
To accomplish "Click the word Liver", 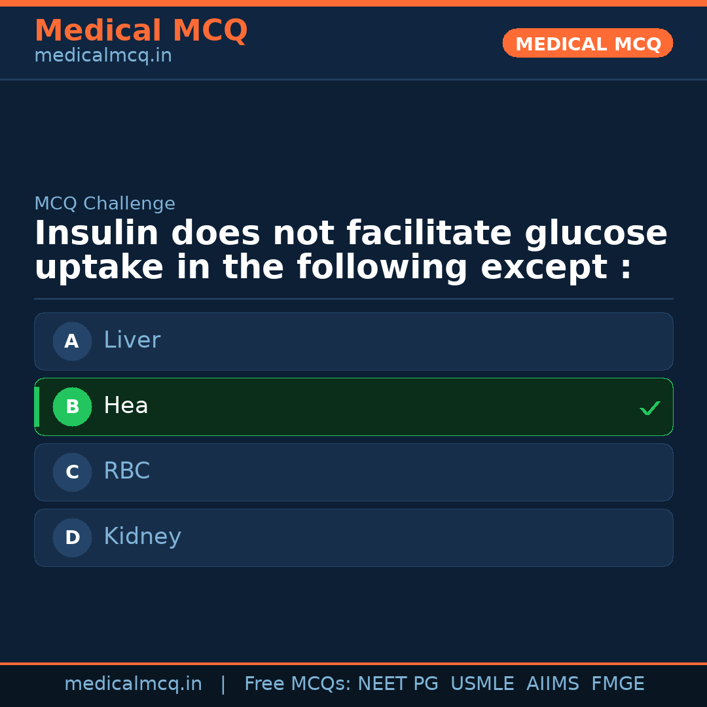I will point(132,340).
